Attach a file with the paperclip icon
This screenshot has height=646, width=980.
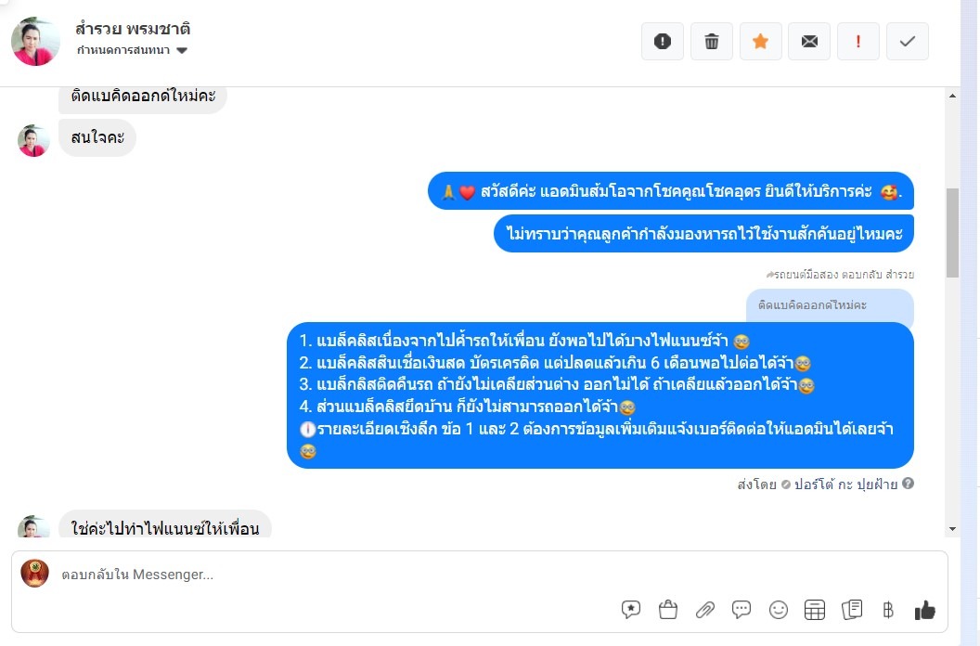click(x=705, y=610)
